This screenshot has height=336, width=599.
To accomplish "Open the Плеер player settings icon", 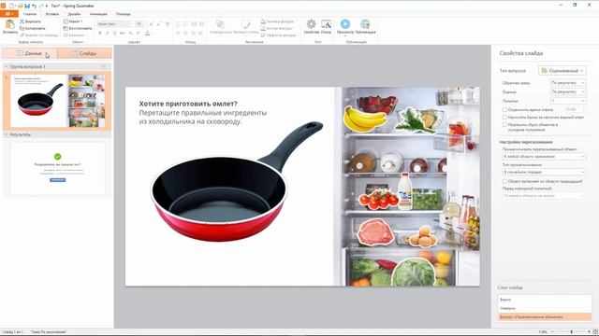I will (x=326, y=25).
